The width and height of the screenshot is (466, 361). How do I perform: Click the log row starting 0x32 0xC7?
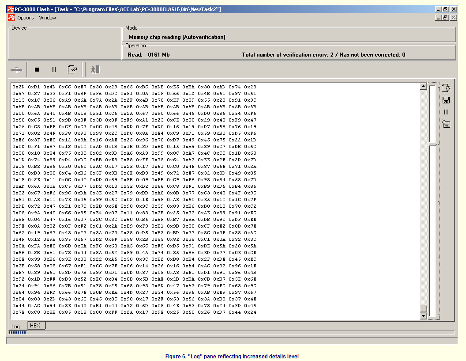click(134, 193)
